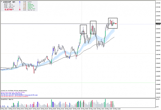Click the London session time row
This screenshot has width=161, height=110.
(29, 8)
